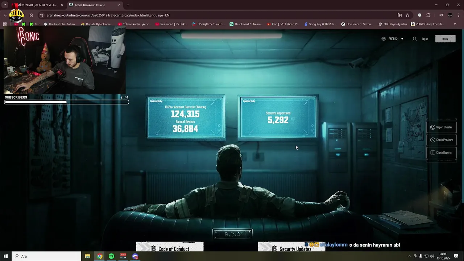Open the taskbar clock showing 08:04
464x261 pixels.
[x=443, y=256]
